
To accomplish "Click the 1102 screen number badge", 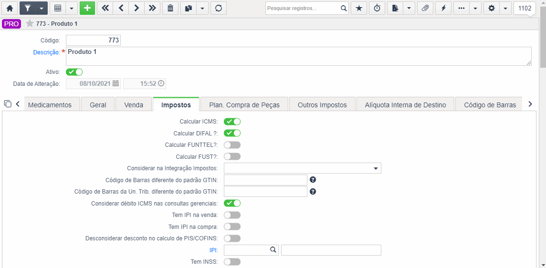I will [525, 8].
